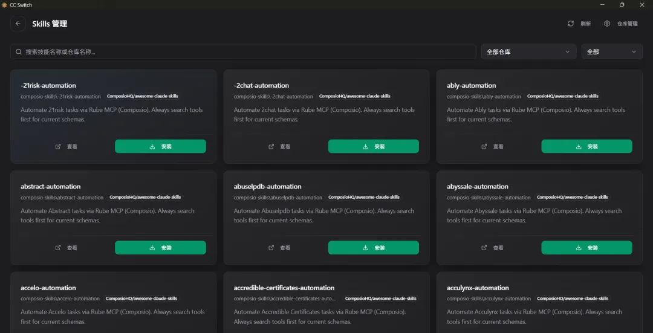Screen dimensions: 653x333
Task: Click 查看 external link icon for -21risk-automation
Action: tap(58, 146)
